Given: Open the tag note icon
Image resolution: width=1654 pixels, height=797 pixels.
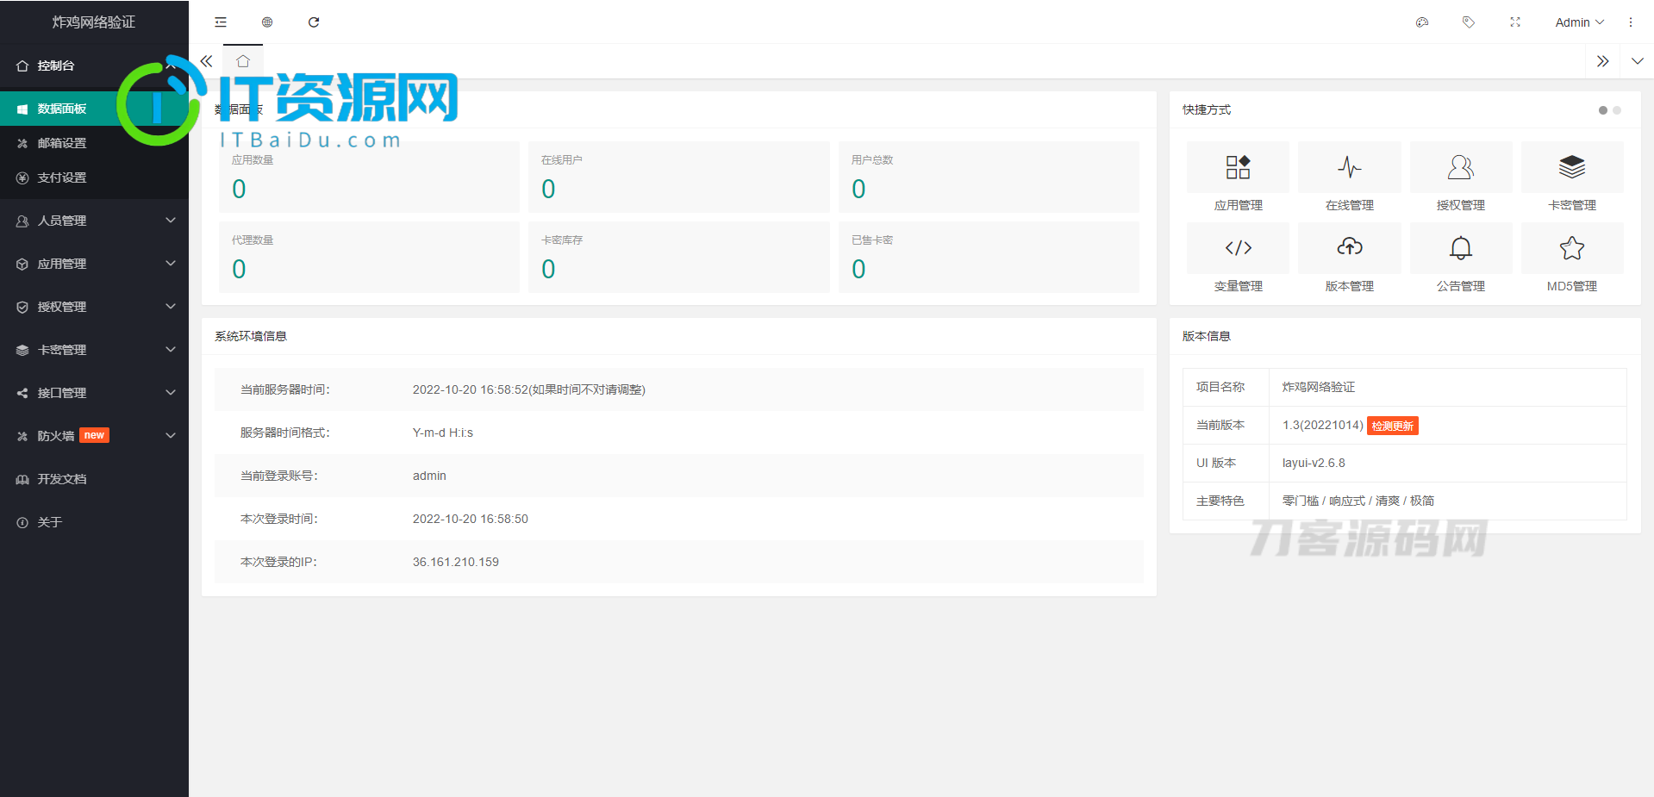Looking at the screenshot, I should [x=1469, y=22].
